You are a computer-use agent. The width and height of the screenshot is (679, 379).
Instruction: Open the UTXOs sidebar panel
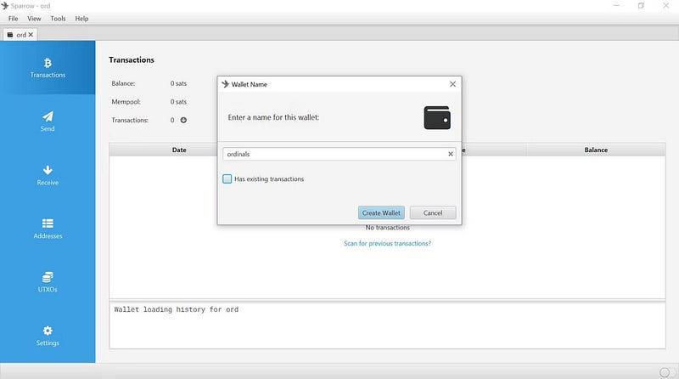coord(48,282)
